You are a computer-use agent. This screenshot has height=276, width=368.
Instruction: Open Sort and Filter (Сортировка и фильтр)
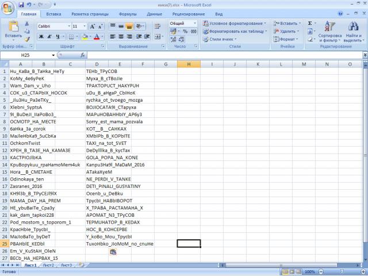click(329, 32)
